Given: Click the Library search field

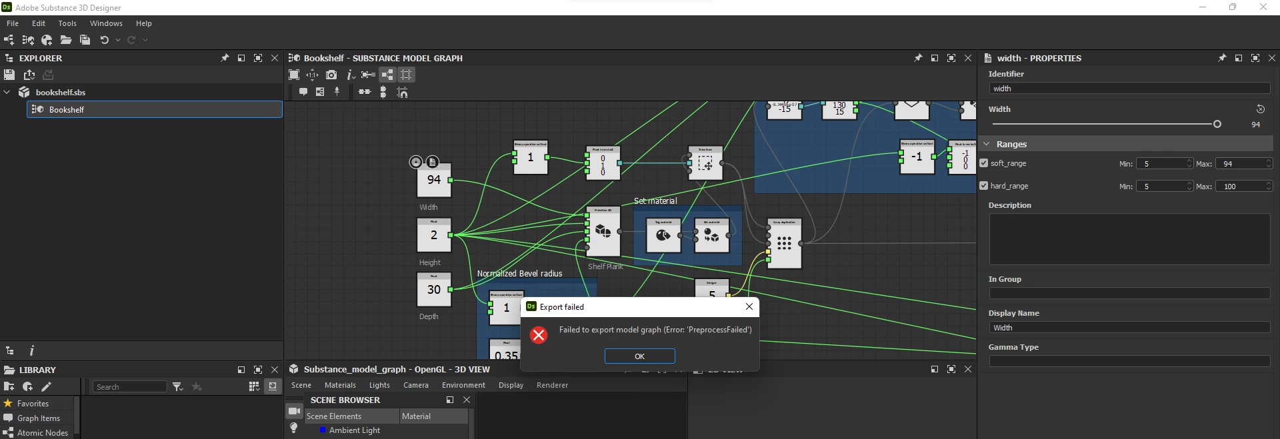Looking at the screenshot, I should coord(130,387).
